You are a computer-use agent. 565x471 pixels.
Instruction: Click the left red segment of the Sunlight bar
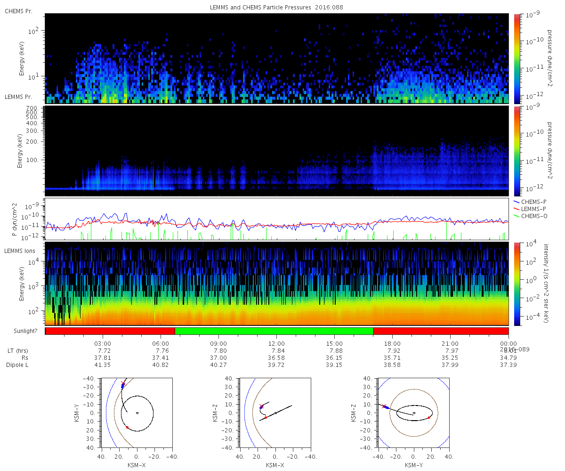tap(110, 331)
